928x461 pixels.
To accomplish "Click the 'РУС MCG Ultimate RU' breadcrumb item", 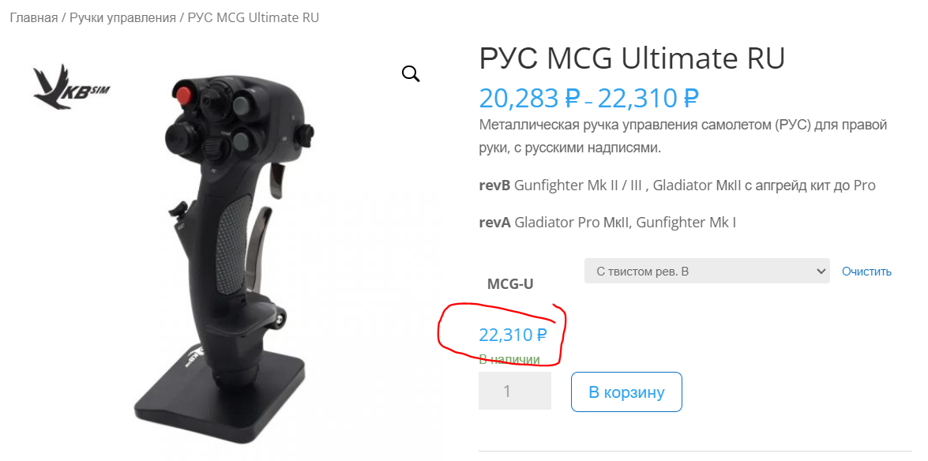I will (254, 17).
